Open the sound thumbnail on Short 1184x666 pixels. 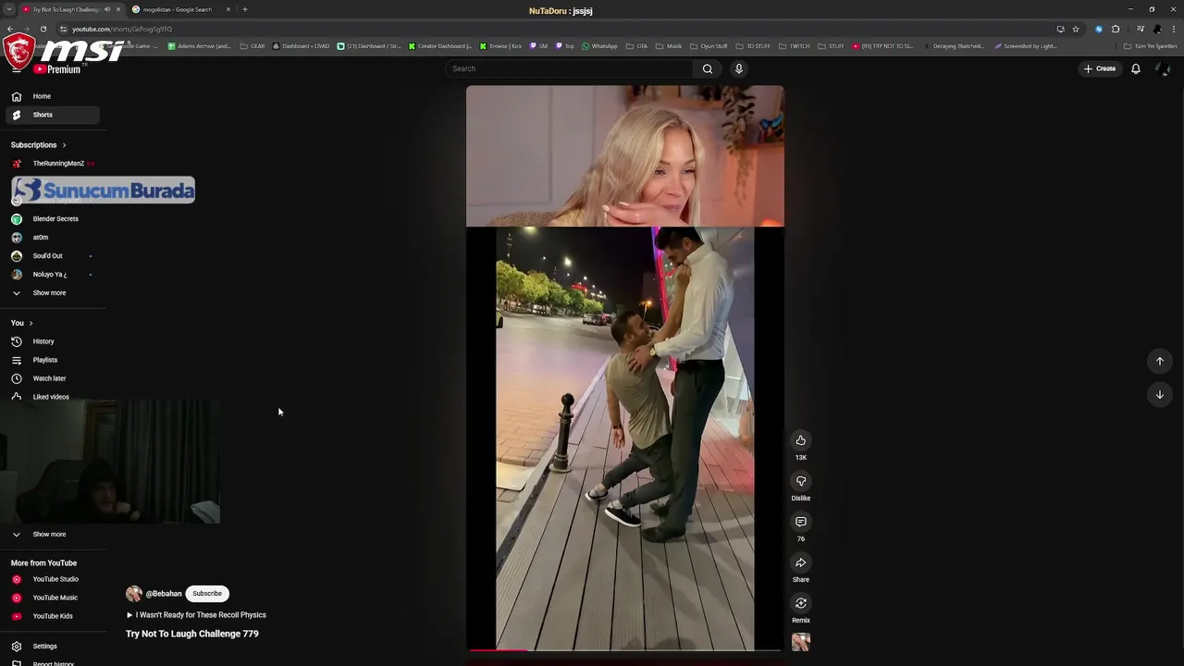click(801, 642)
